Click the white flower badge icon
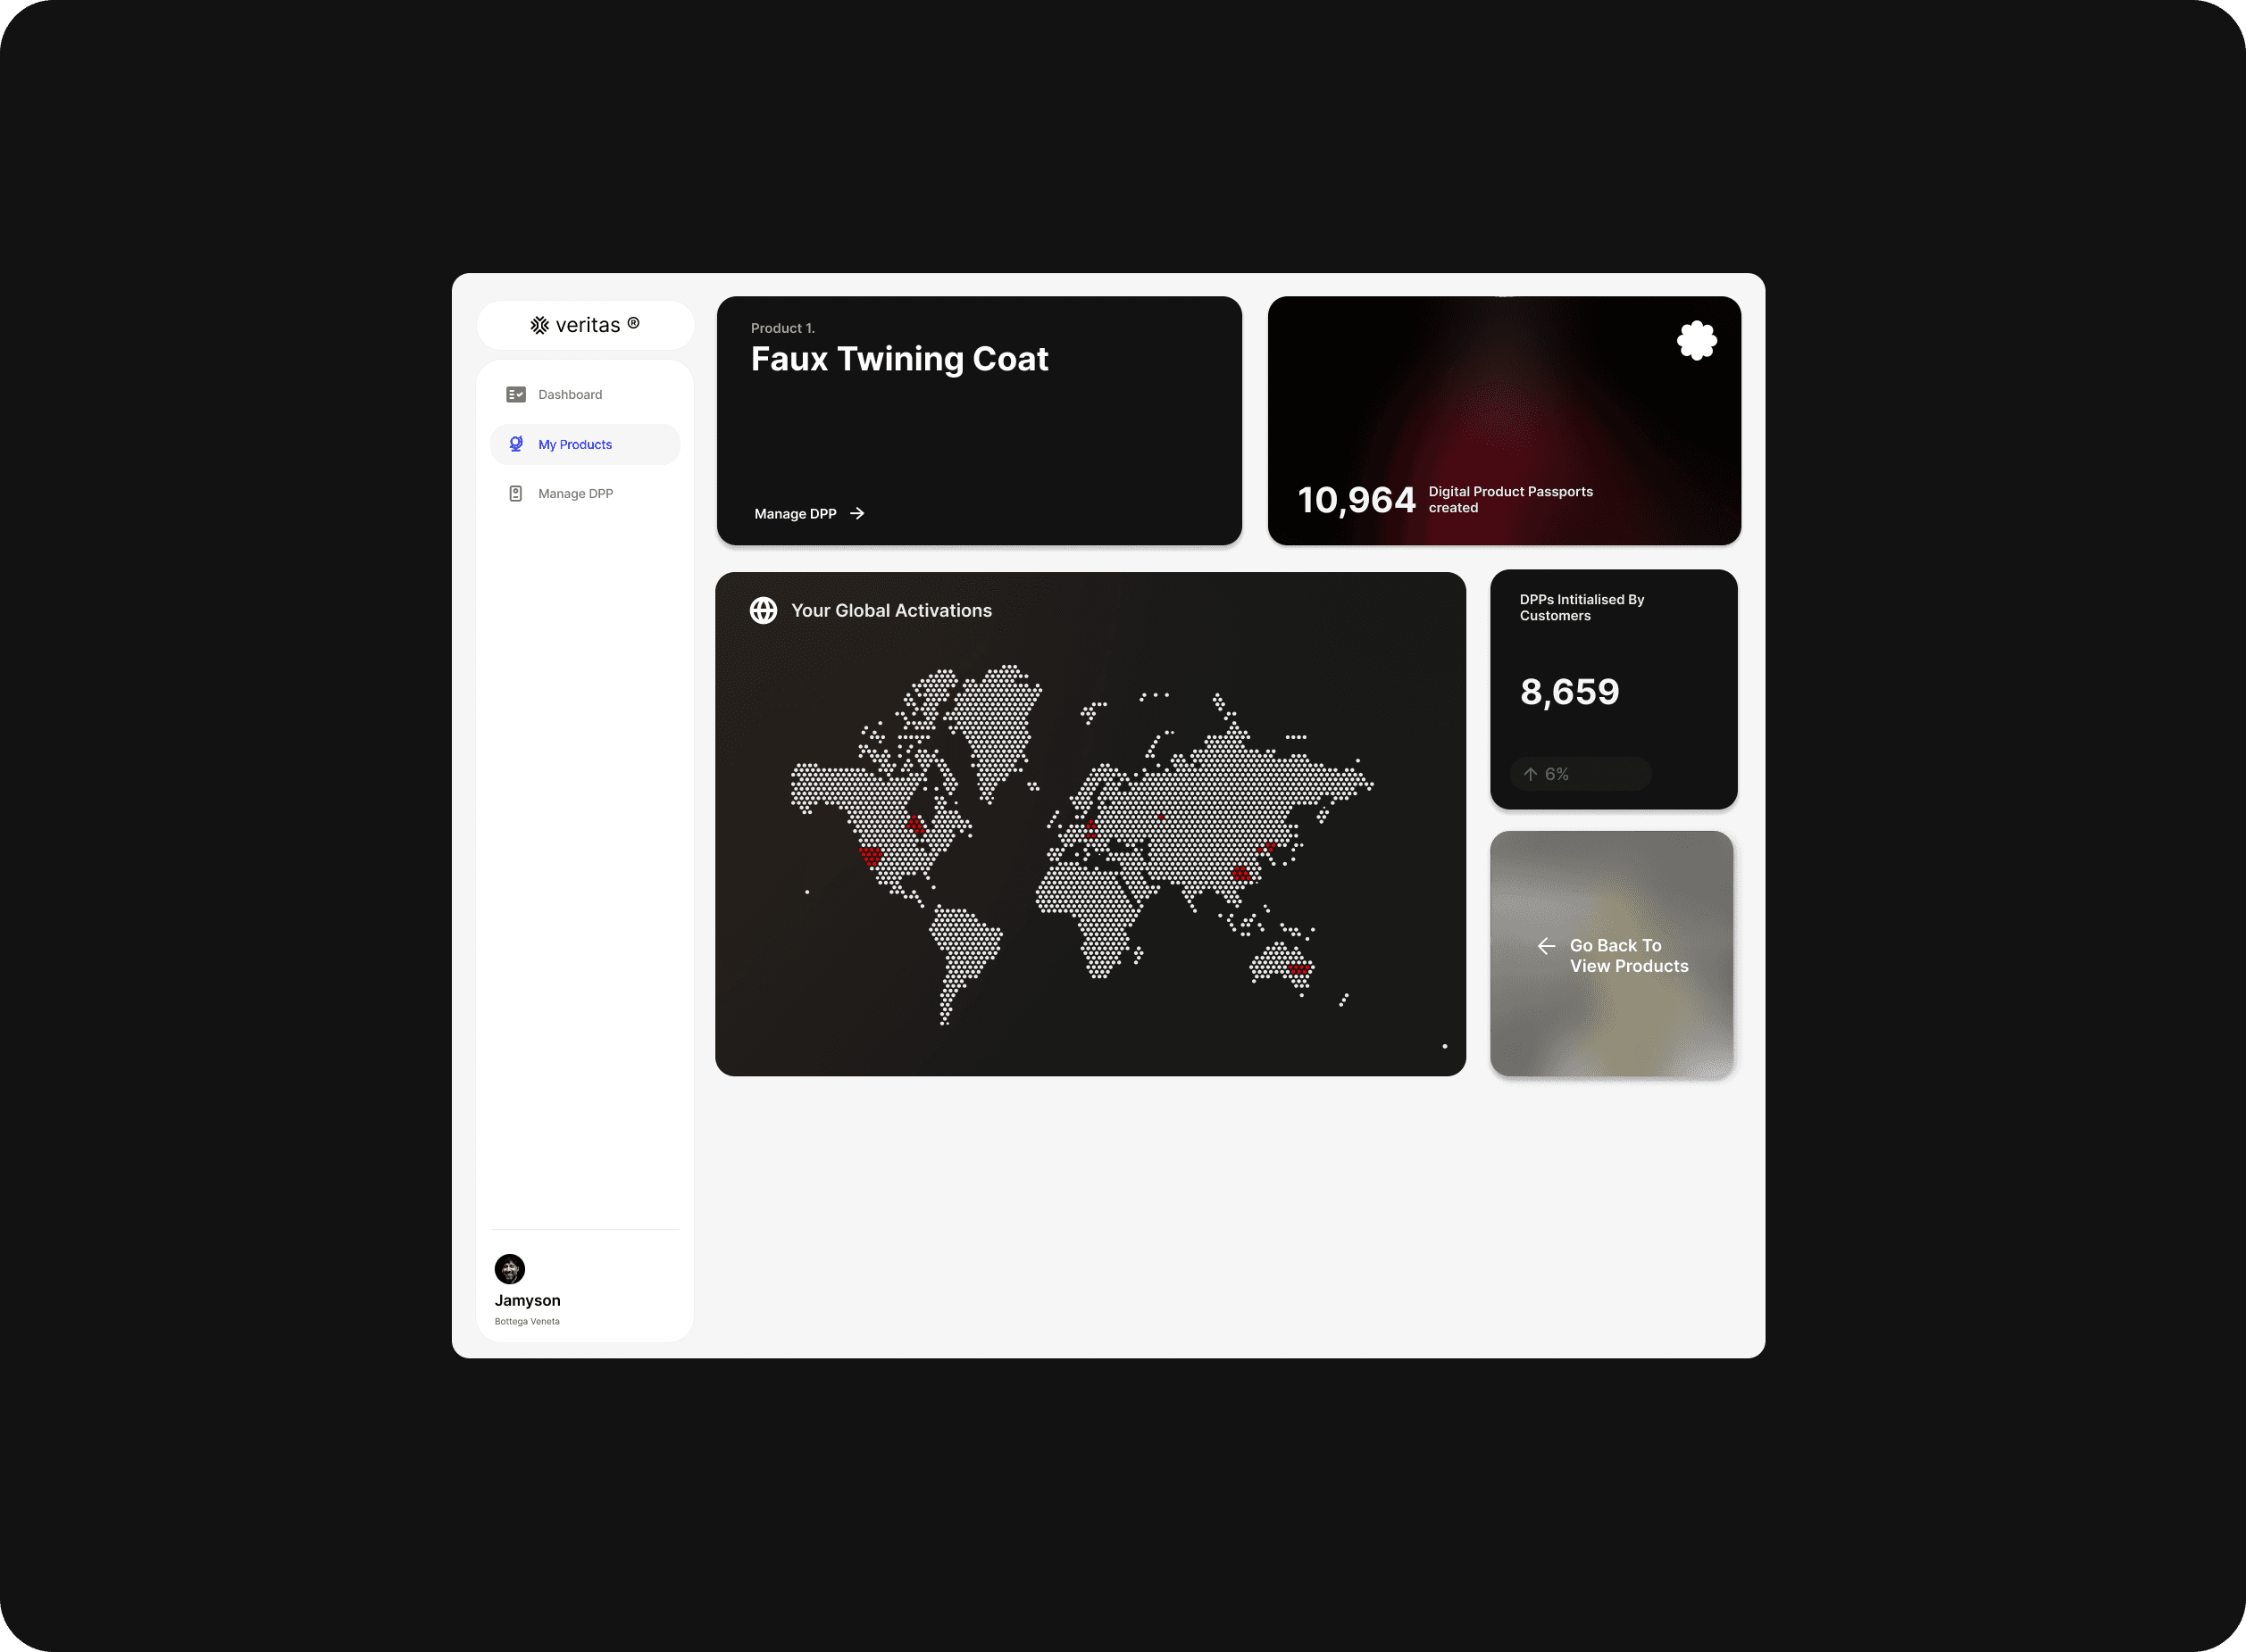Screen dimensions: 2246x1652 [x=1697, y=340]
